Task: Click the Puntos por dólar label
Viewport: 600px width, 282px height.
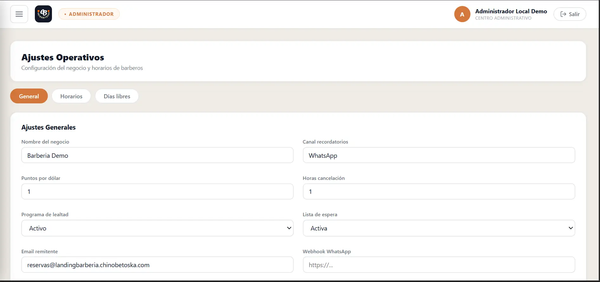Action: coord(41,178)
